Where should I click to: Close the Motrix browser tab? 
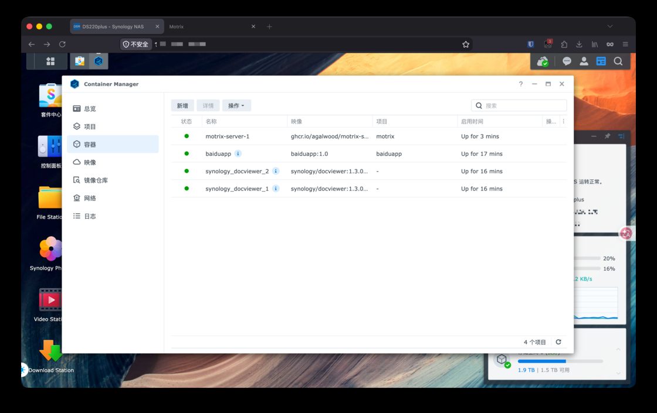click(253, 26)
